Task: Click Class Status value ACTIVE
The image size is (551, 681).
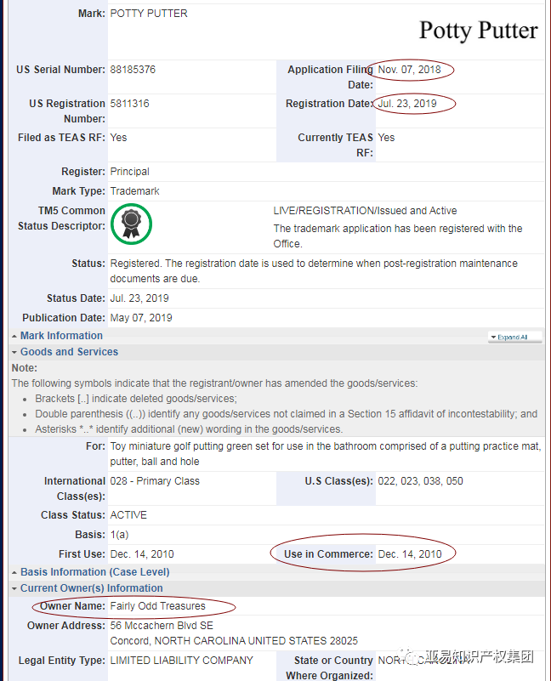Action: pos(128,515)
